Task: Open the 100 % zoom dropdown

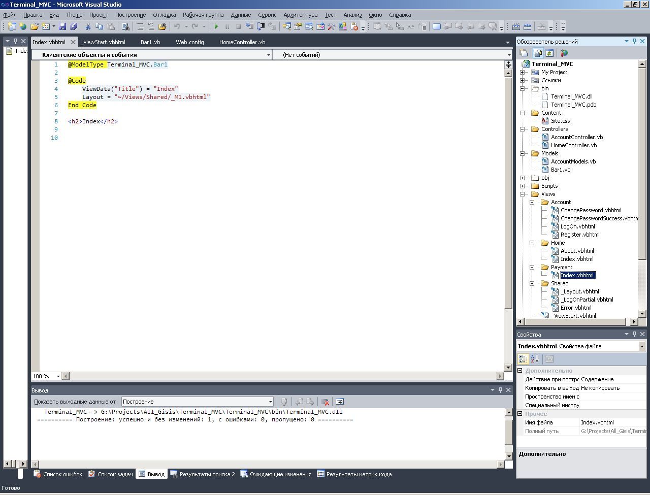Action: pyautogui.click(x=58, y=376)
